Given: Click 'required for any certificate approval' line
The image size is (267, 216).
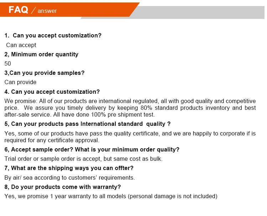Looking at the screenshot, I should coord(52,140).
